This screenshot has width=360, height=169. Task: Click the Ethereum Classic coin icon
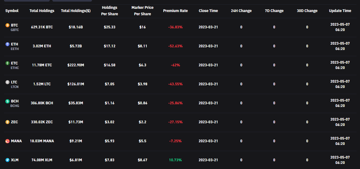click(7, 63)
